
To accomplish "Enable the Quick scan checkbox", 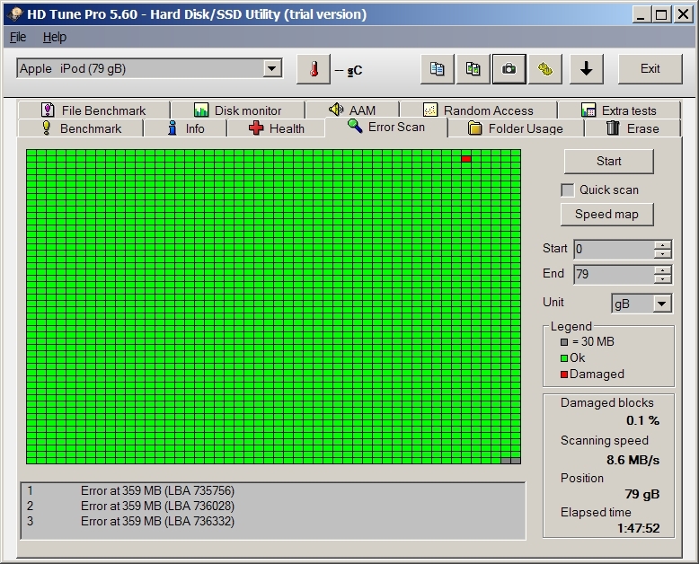I will (568, 189).
